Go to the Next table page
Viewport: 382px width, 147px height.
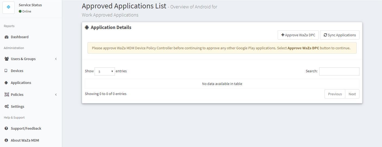352,94
